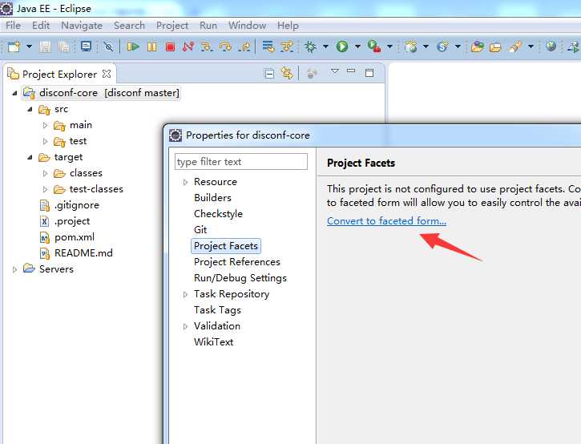
Task: Select Run/Debug Settings entry
Action: tap(240, 278)
